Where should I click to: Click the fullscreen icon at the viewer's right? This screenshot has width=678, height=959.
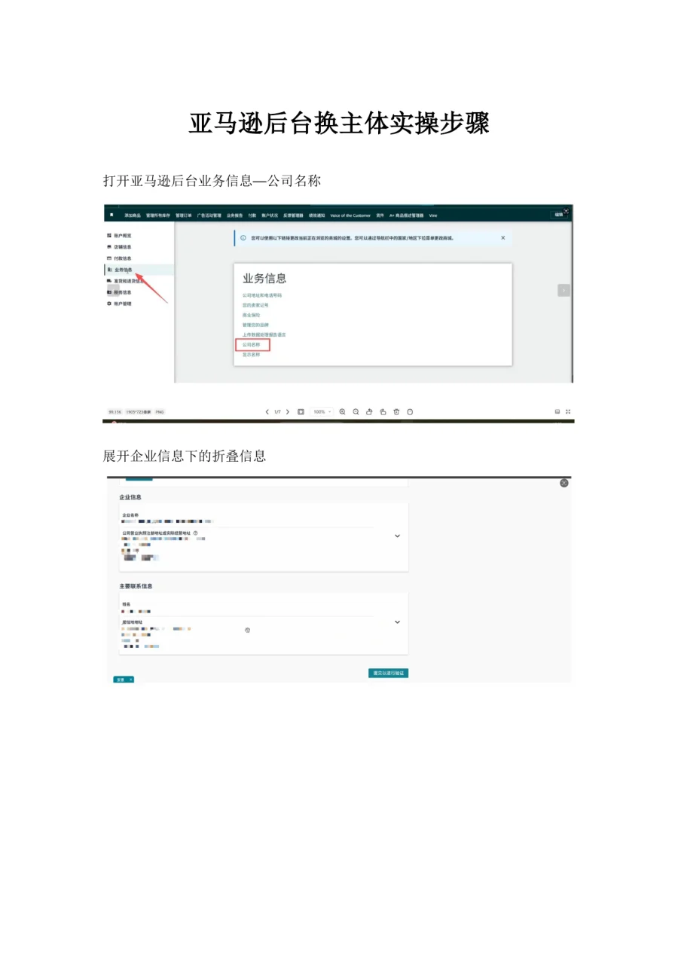click(x=568, y=412)
